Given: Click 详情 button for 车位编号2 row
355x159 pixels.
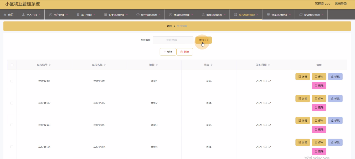Looking at the screenshot, I should pos(303,98).
